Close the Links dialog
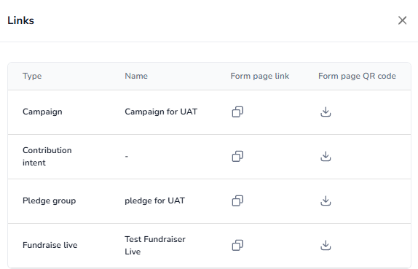 pyautogui.click(x=402, y=20)
